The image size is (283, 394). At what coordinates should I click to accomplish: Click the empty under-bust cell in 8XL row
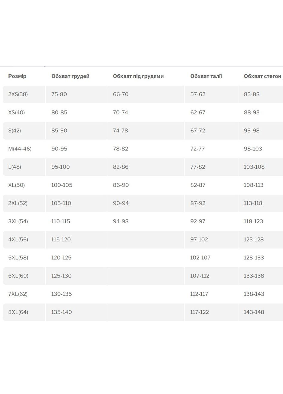(145, 312)
